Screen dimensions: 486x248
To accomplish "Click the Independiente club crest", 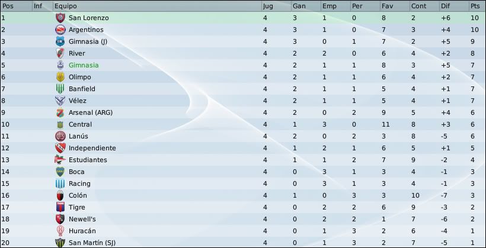I will coord(60,148).
